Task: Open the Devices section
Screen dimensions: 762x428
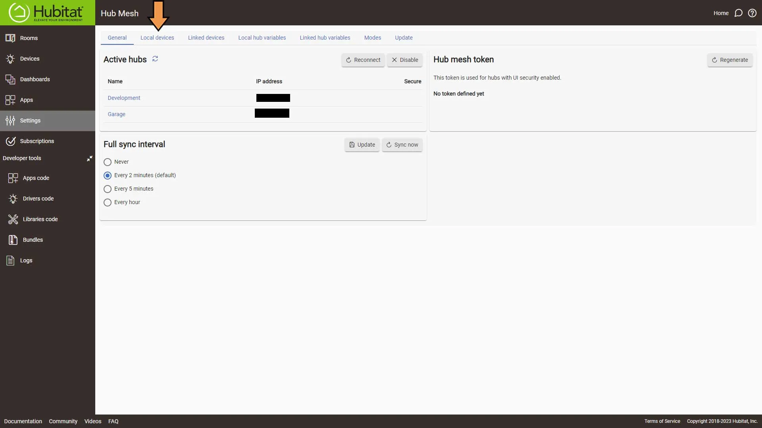Action: pyautogui.click(x=29, y=59)
